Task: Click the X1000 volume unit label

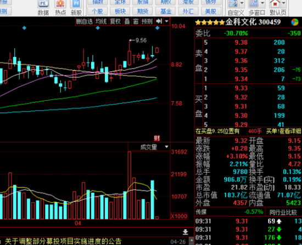Action: (179, 216)
